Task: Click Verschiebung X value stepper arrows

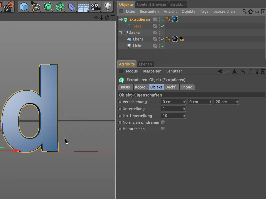Action: (x=184, y=102)
